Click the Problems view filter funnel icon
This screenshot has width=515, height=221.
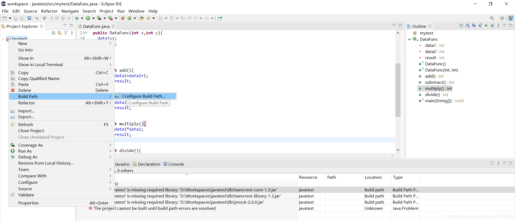click(x=492, y=163)
